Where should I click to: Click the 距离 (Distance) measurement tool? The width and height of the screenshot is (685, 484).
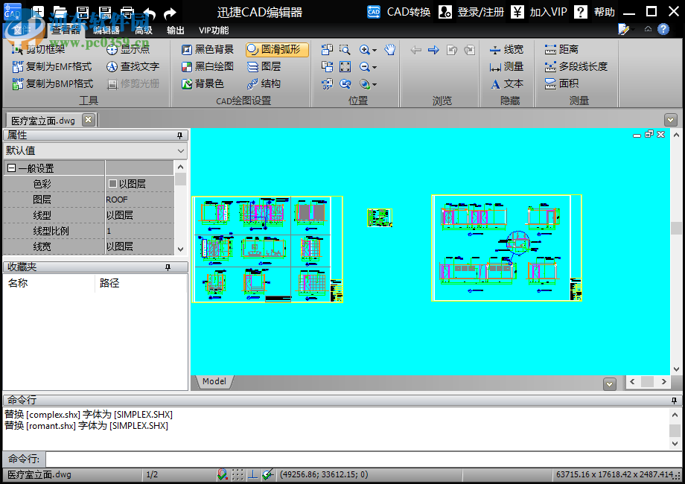point(561,49)
